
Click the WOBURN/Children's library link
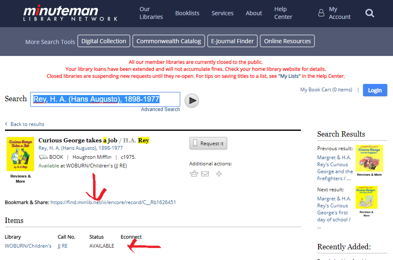28,246
